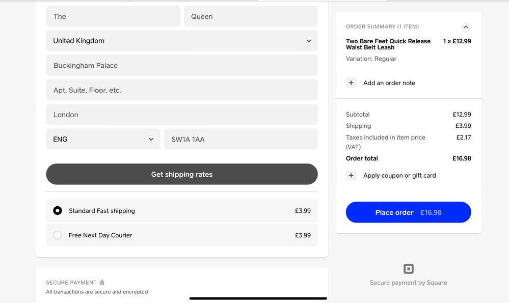Click the first name field containing The
Image resolution: width=509 pixels, height=303 pixels.
(x=113, y=16)
